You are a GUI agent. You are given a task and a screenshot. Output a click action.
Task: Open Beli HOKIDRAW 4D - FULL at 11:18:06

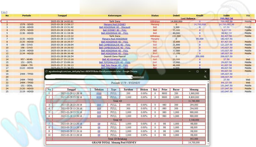115,33
